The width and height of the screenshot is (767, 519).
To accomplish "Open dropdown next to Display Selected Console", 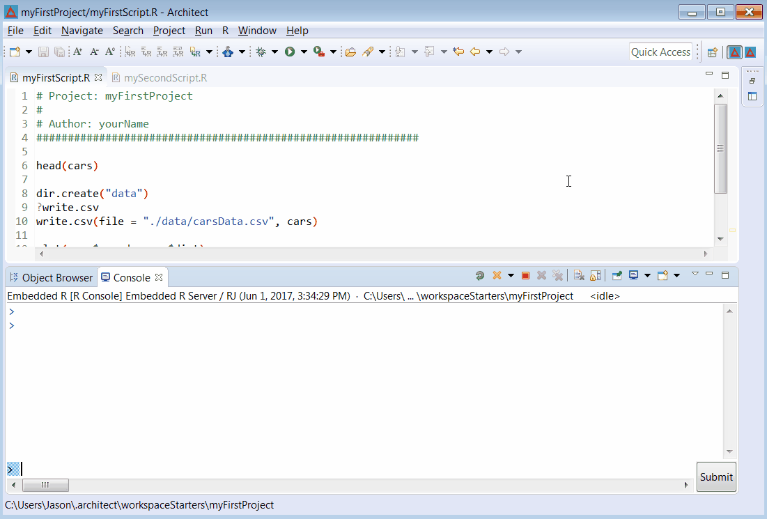I will coord(647,276).
